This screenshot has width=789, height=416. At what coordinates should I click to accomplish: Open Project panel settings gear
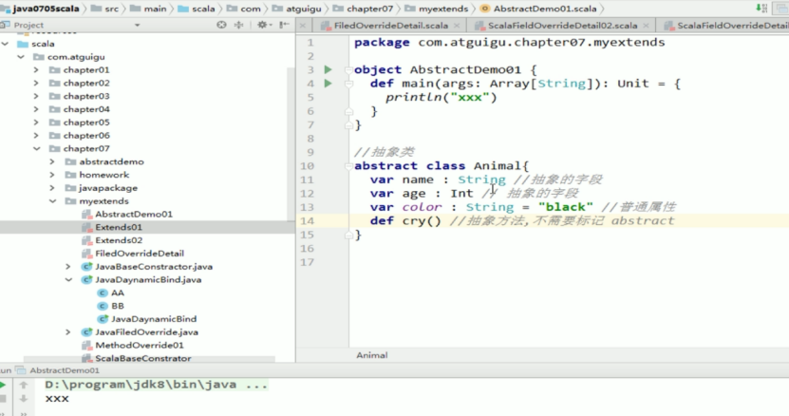point(262,25)
